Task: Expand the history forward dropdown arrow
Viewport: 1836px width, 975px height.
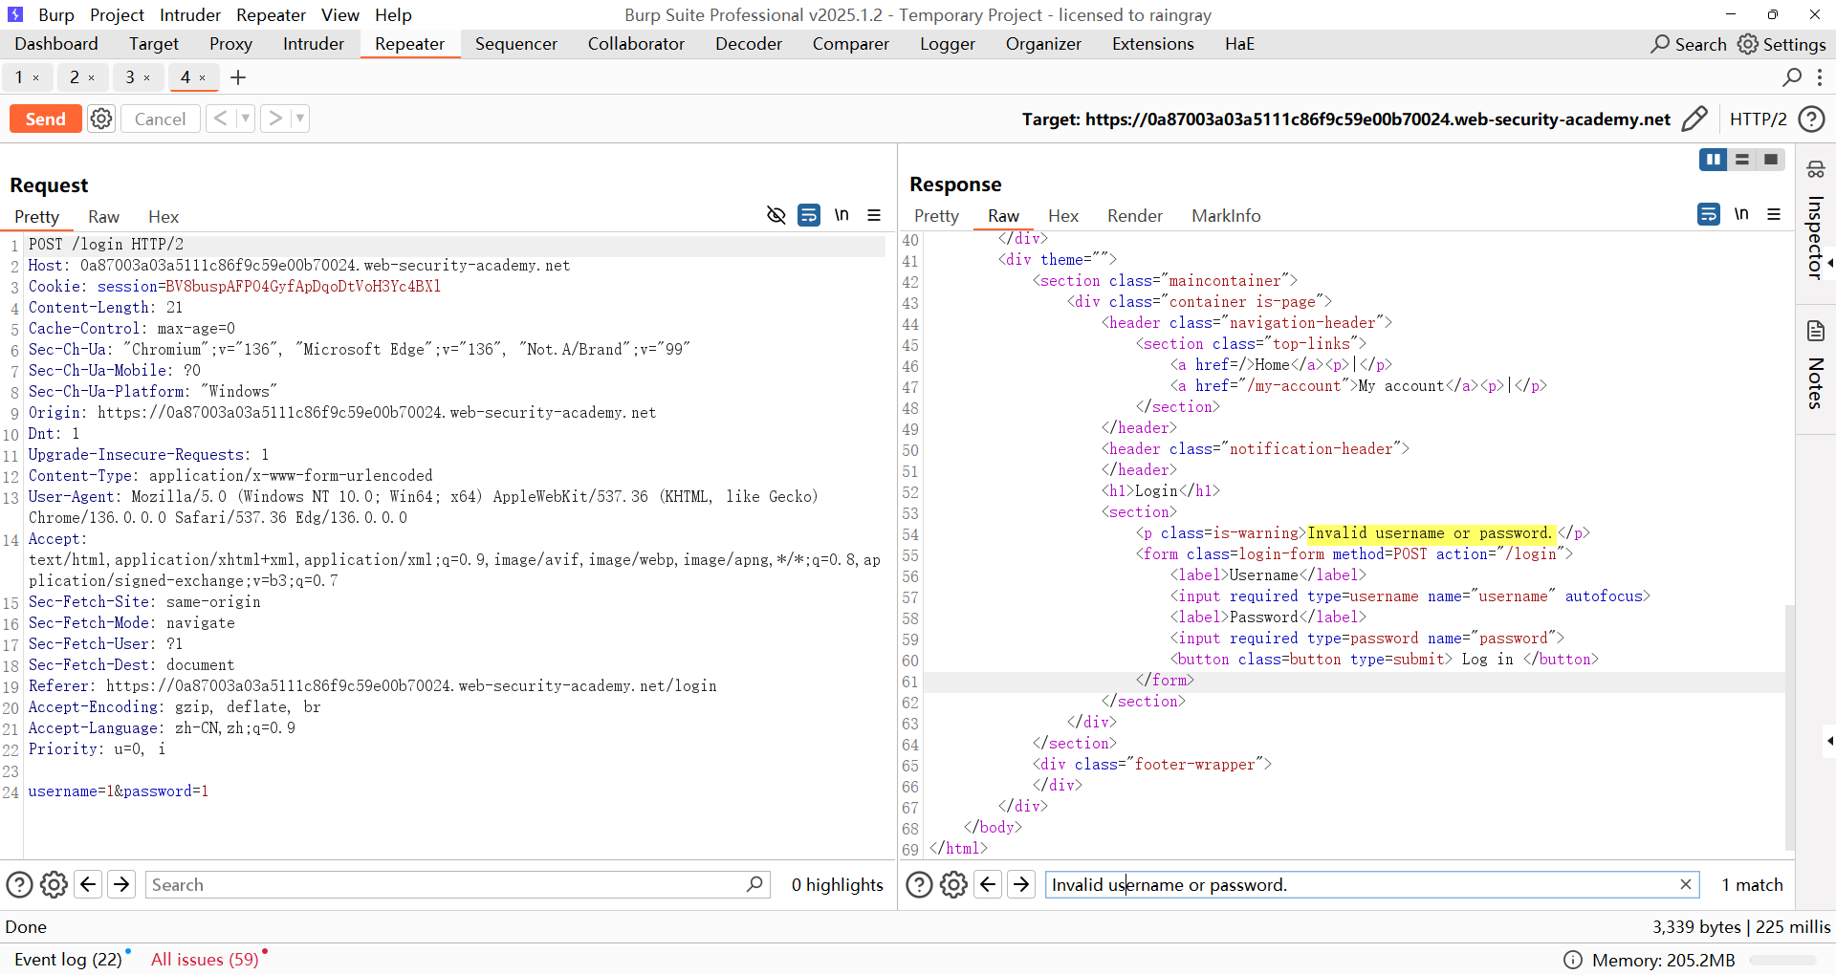Action: point(300,119)
